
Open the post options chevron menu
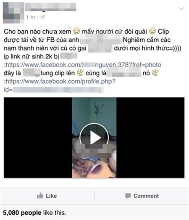181,8
